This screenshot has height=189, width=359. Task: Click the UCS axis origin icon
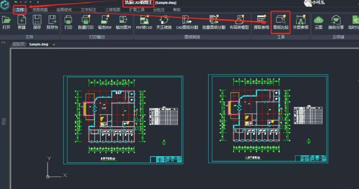point(48,176)
